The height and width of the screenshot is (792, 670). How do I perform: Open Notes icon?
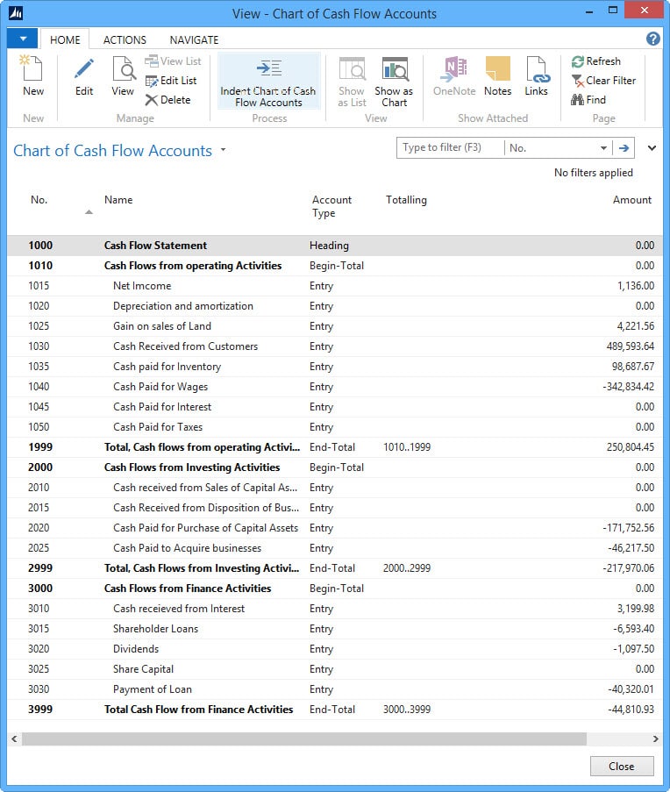(x=498, y=68)
